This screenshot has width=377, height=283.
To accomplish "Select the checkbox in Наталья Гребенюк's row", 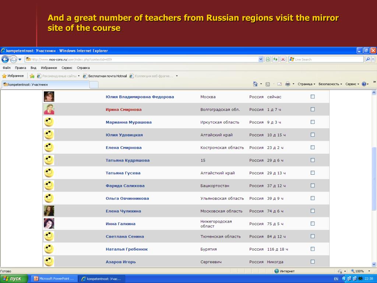I will click(313, 249).
